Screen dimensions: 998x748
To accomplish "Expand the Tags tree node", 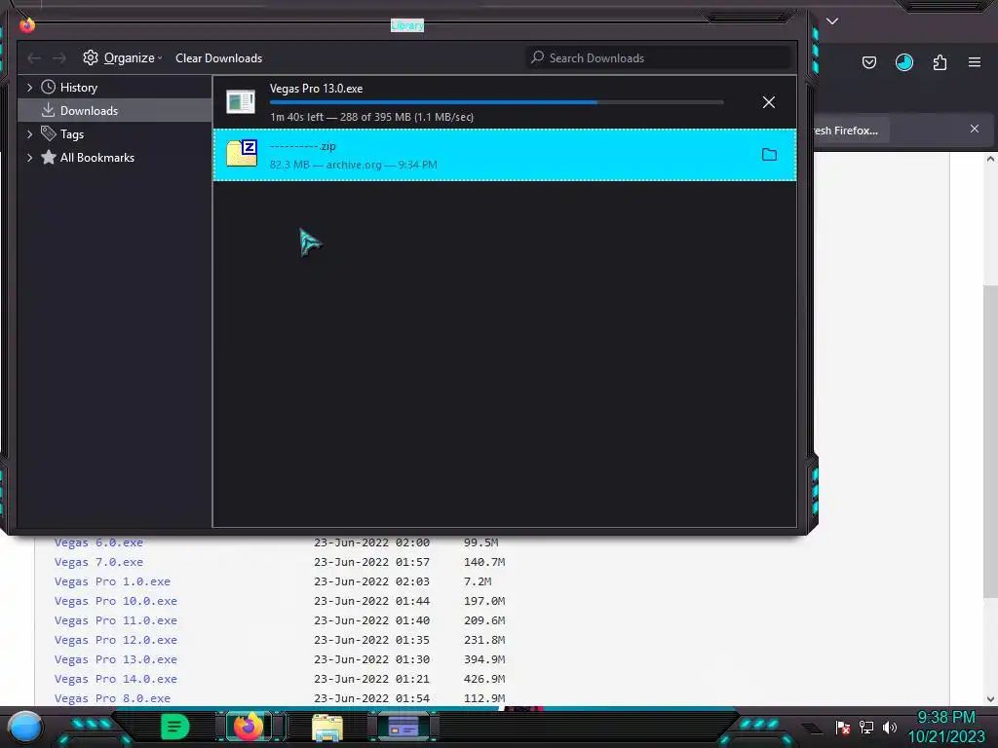I will (x=30, y=134).
